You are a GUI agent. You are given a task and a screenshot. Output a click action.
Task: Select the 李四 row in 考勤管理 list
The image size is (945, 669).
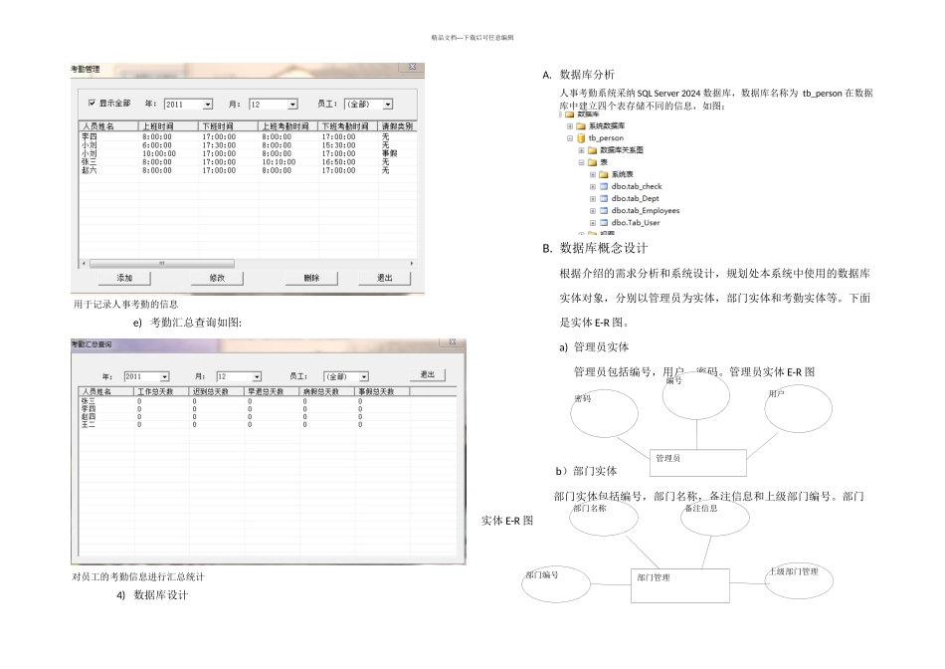(248, 137)
